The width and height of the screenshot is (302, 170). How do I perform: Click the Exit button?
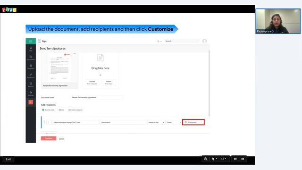pos(8,159)
